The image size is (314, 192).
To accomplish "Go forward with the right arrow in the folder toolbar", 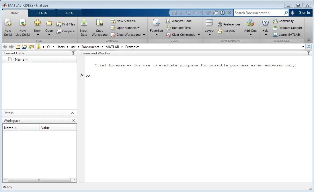I will click(x=11, y=47).
